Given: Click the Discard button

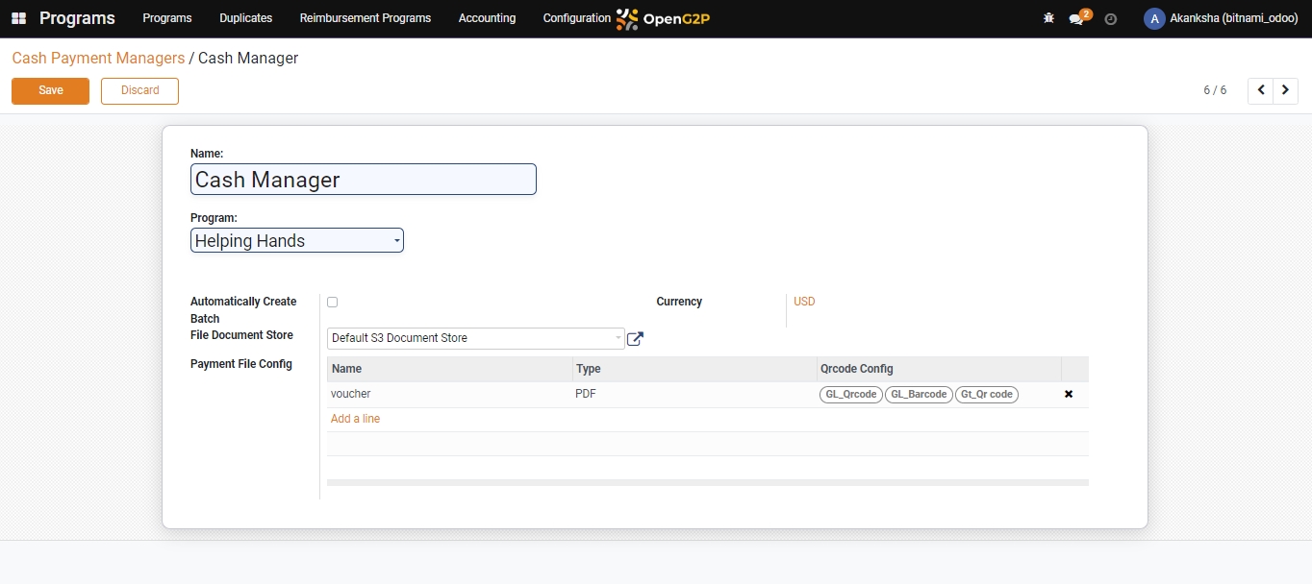Looking at the screenshot, I should click(139, 90).
